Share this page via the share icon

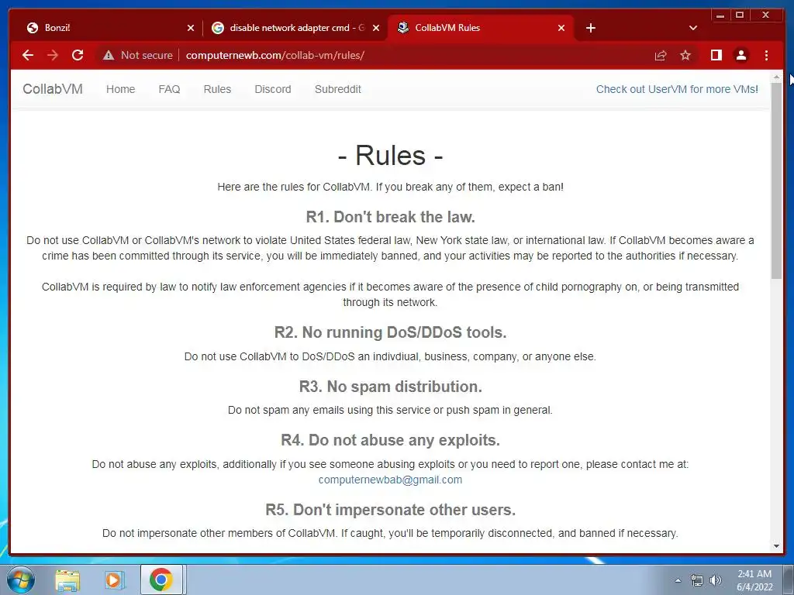click(661, 55)
